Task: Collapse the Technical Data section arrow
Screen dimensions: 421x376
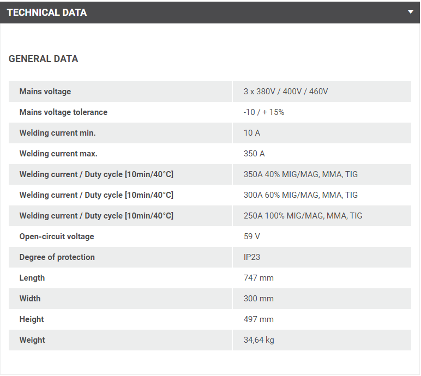Action: (410, 12)
